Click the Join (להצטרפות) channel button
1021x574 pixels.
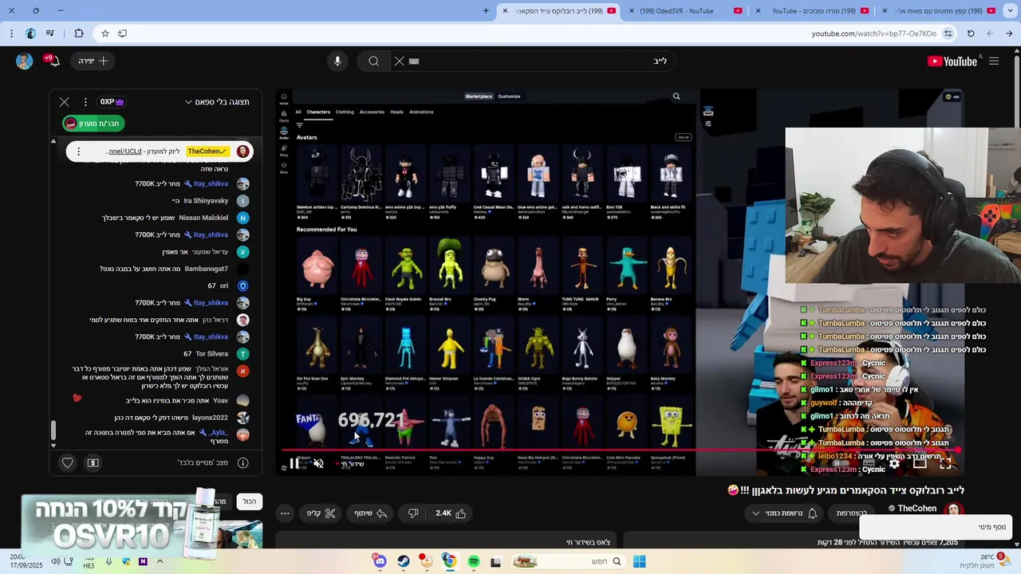[852, 513]
